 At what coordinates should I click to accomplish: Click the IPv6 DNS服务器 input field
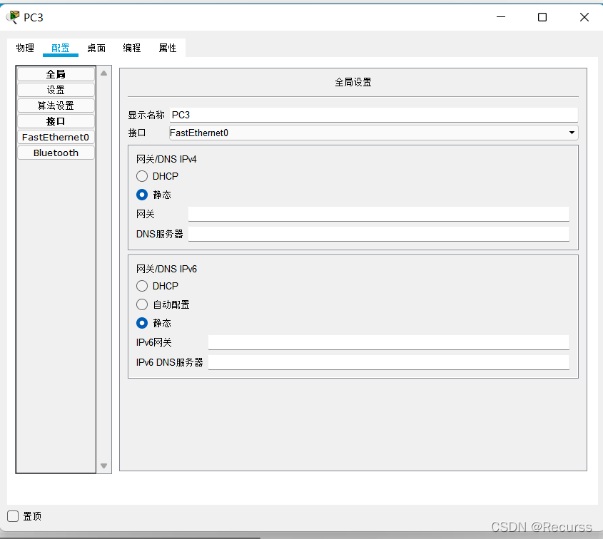pyautogui.click(x=388, y=362)
